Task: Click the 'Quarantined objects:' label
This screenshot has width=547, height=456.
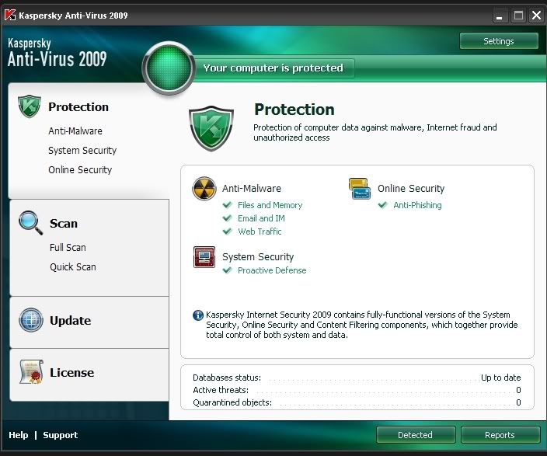Action: pyautogui.click(x=232, y=402)
